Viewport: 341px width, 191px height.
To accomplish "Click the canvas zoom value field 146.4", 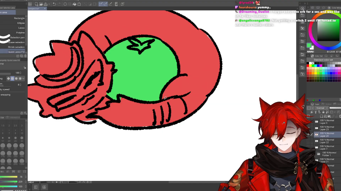I will coord(34,182).
